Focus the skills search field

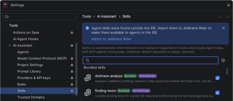click(151, 60)
